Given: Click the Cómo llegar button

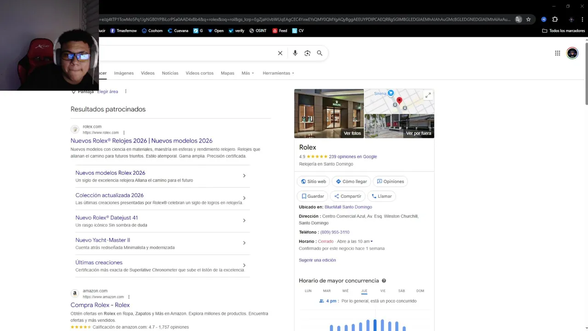Looking at the screenshot, I should 351,182.
